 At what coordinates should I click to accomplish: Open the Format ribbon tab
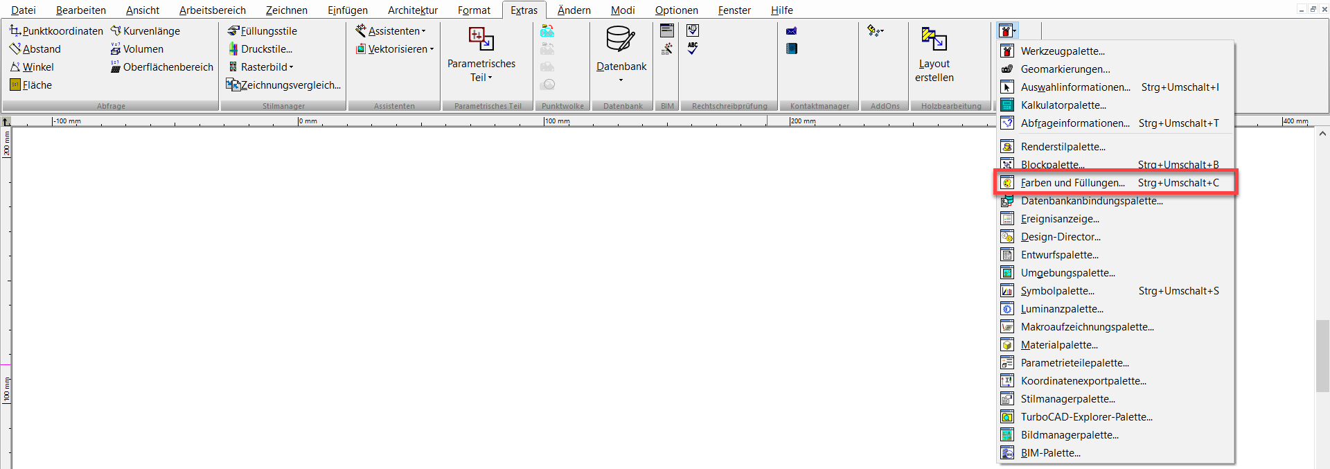click(x=474, y=10)
